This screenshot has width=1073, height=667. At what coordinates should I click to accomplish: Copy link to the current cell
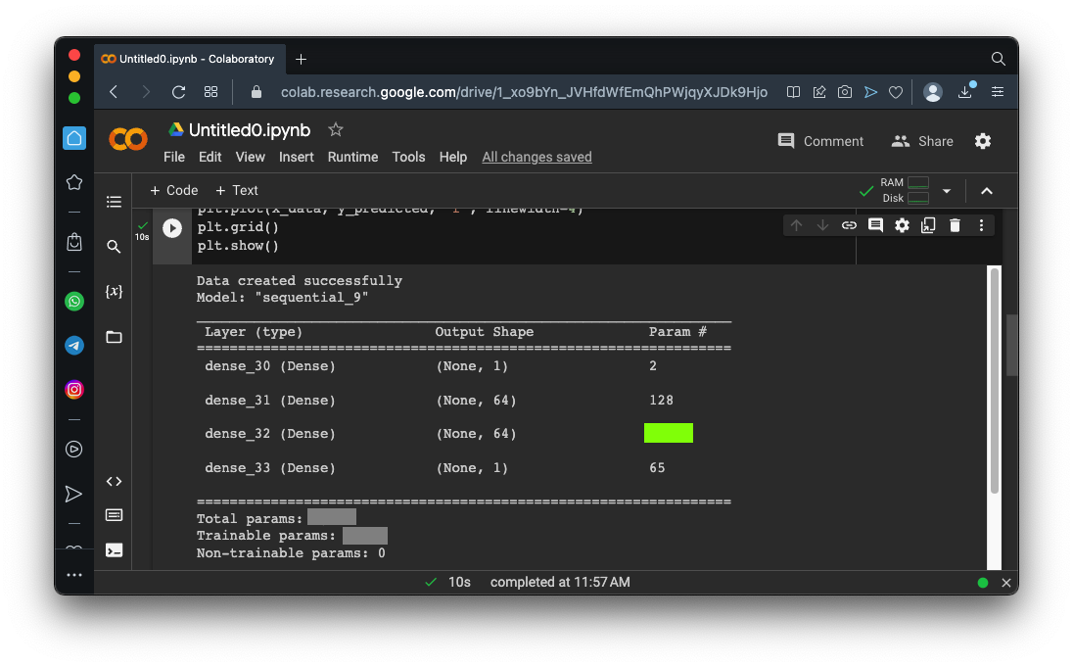(849, 225)
